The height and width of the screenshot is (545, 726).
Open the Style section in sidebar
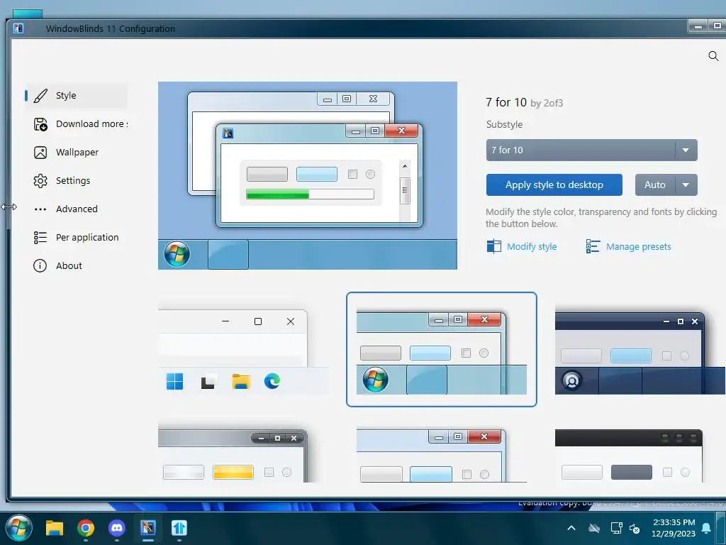point(77,96)
